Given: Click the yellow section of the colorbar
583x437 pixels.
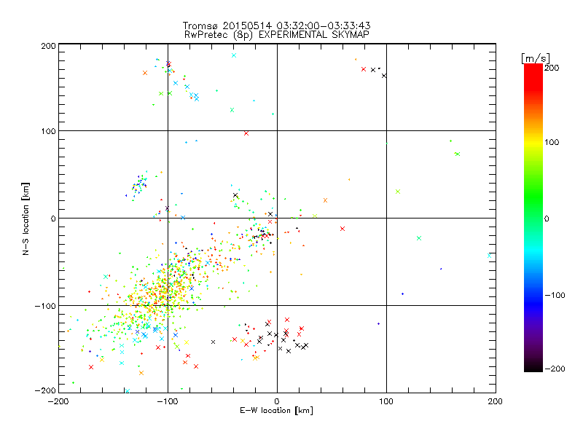Looking at the screenshot, I should (533, 142).
